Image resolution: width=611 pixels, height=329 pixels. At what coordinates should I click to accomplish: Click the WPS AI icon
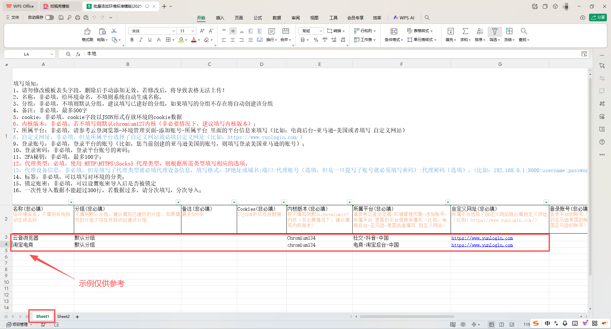[x=404, y=17]
